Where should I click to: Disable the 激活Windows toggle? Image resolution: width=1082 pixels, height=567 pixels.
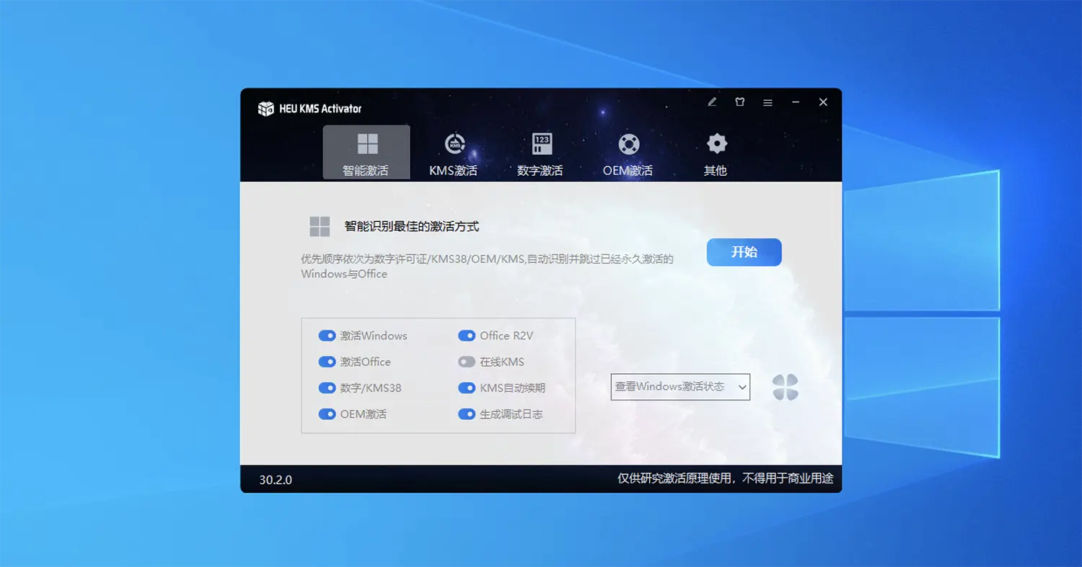[327, 335]
